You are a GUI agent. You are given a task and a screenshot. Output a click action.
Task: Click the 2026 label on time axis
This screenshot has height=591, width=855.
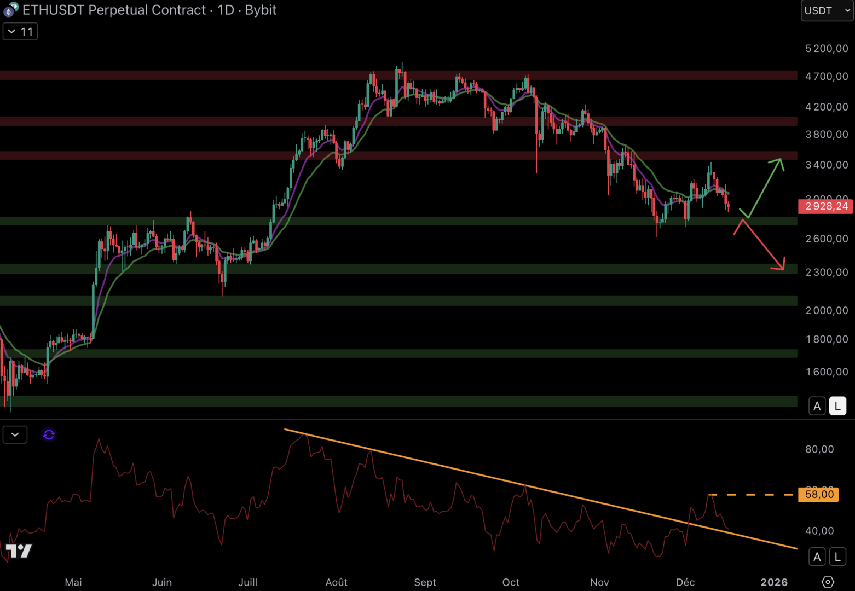(773, 582)
